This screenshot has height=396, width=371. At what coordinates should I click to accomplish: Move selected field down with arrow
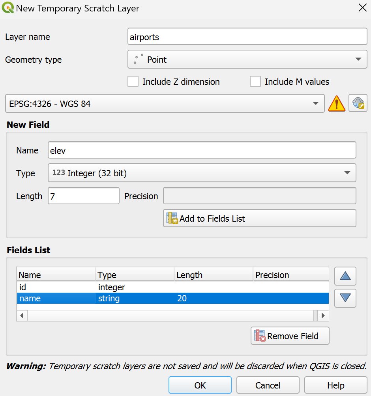[x=345, y=298]
